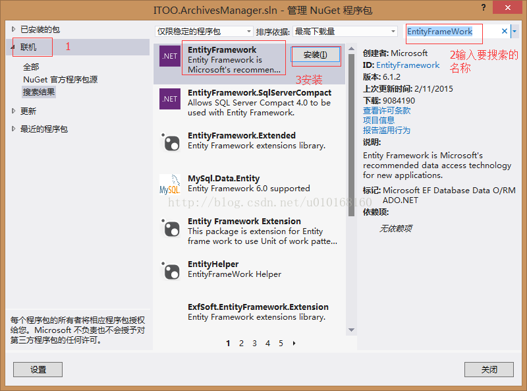527x391 pixels.
Task: Click the list scroll up arrow
Action: (x=352, y=49)
